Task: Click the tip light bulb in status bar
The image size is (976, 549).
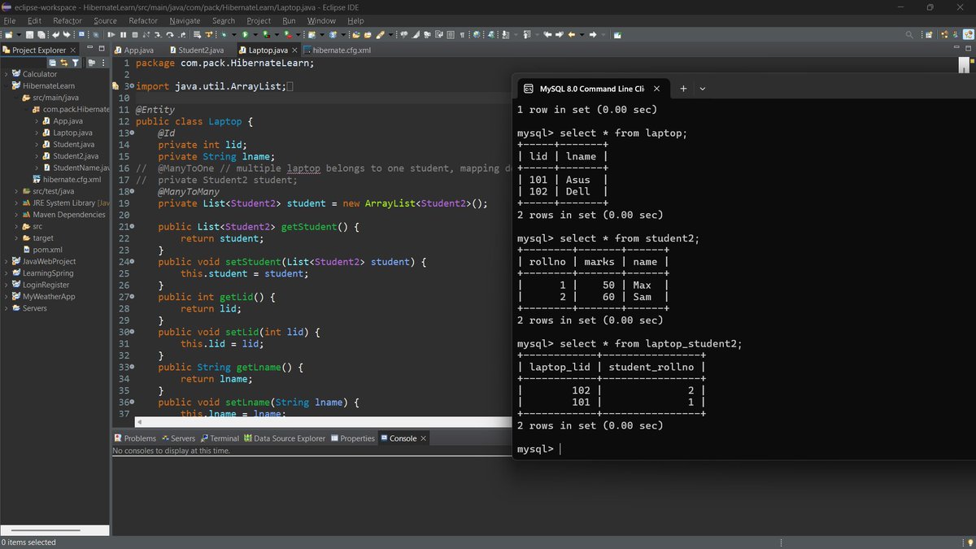Action: click(x=969, y=542)
